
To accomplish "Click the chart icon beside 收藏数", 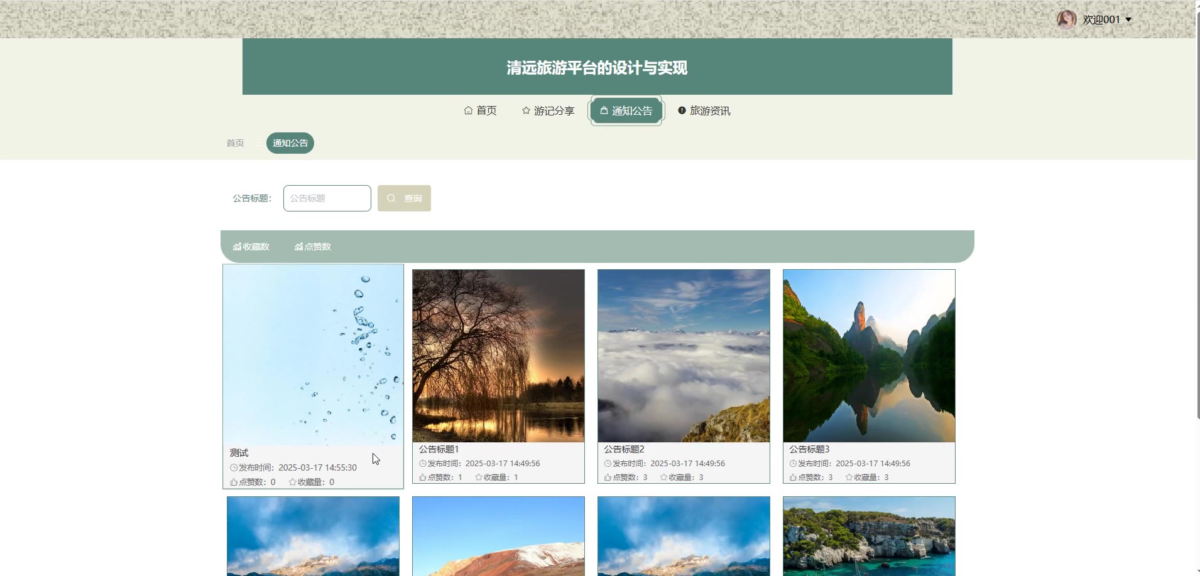I will (237, 247).
